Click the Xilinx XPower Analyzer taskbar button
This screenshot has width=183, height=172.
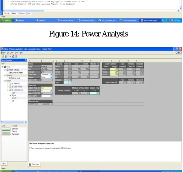pyautogui.click(x=150, y=20)
